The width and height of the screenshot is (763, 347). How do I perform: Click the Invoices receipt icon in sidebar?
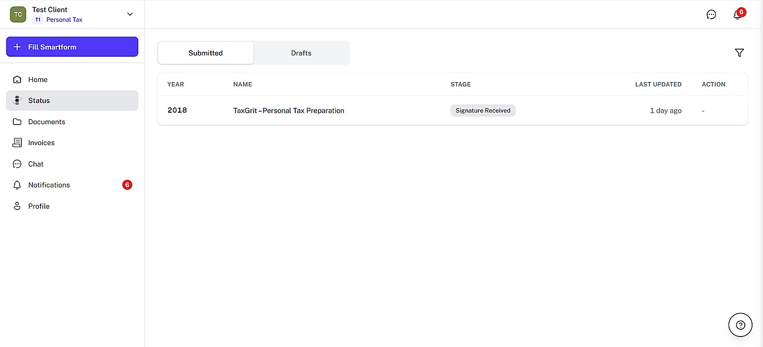pyautogui.click(x=17, y=143)
